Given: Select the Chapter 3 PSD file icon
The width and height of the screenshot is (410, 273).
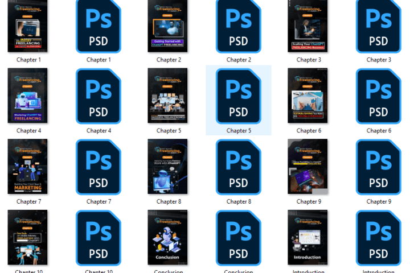Looking at the screenshot, I should pyautogui.click(x=378, y=26).
